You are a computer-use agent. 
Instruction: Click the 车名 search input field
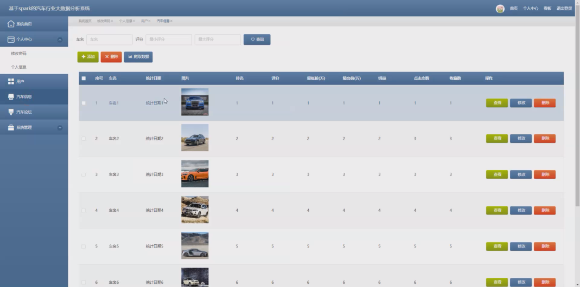[110, 40]
